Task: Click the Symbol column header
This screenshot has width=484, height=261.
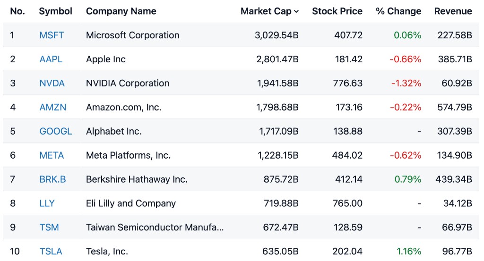Action: coord(55,11)
